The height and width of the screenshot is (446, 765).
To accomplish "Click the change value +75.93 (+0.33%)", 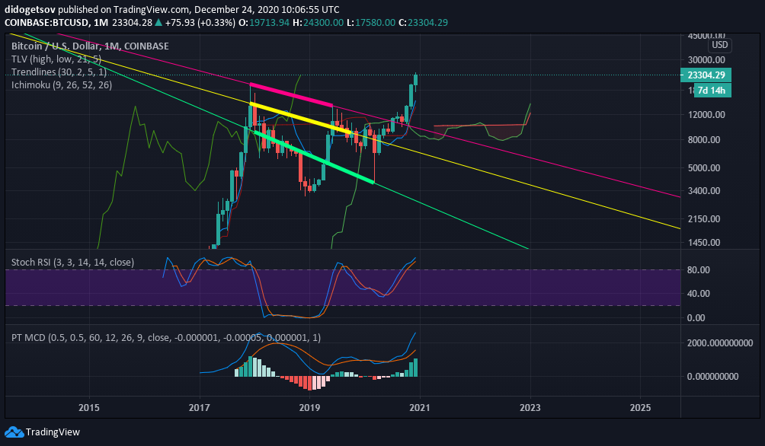I will pos(200,22).
